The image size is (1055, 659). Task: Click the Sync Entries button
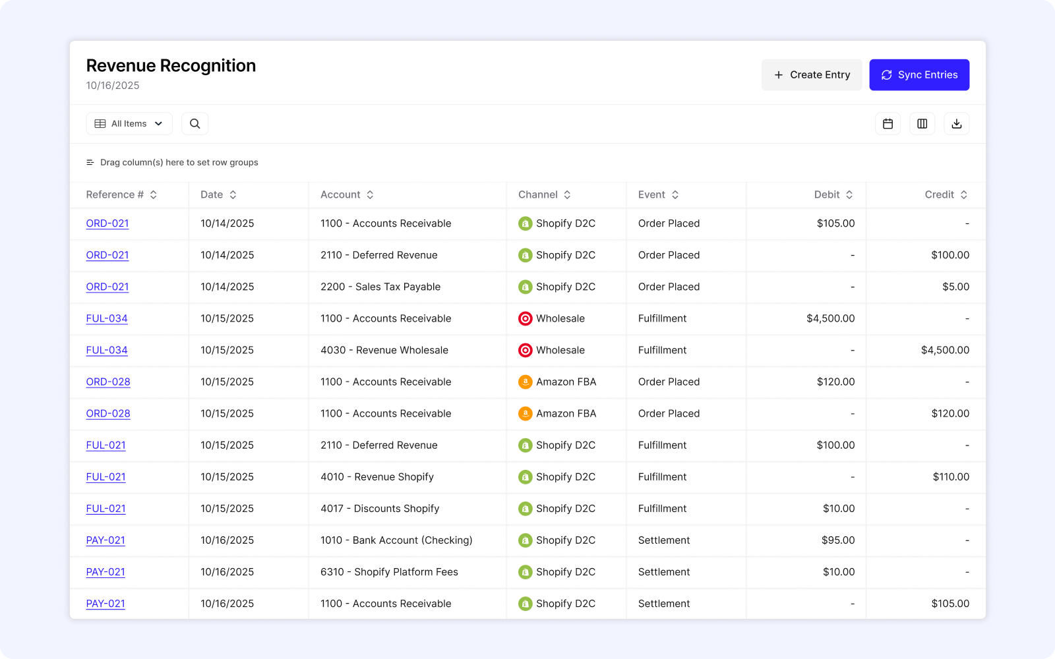pyautogui.click(x=919, y=74)
